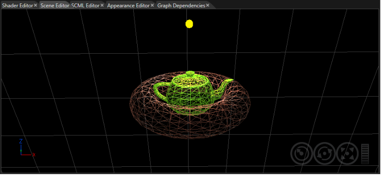Select the yellow light source sphere
The height and width of the screenshot is (175, 381).
[189, 24]
